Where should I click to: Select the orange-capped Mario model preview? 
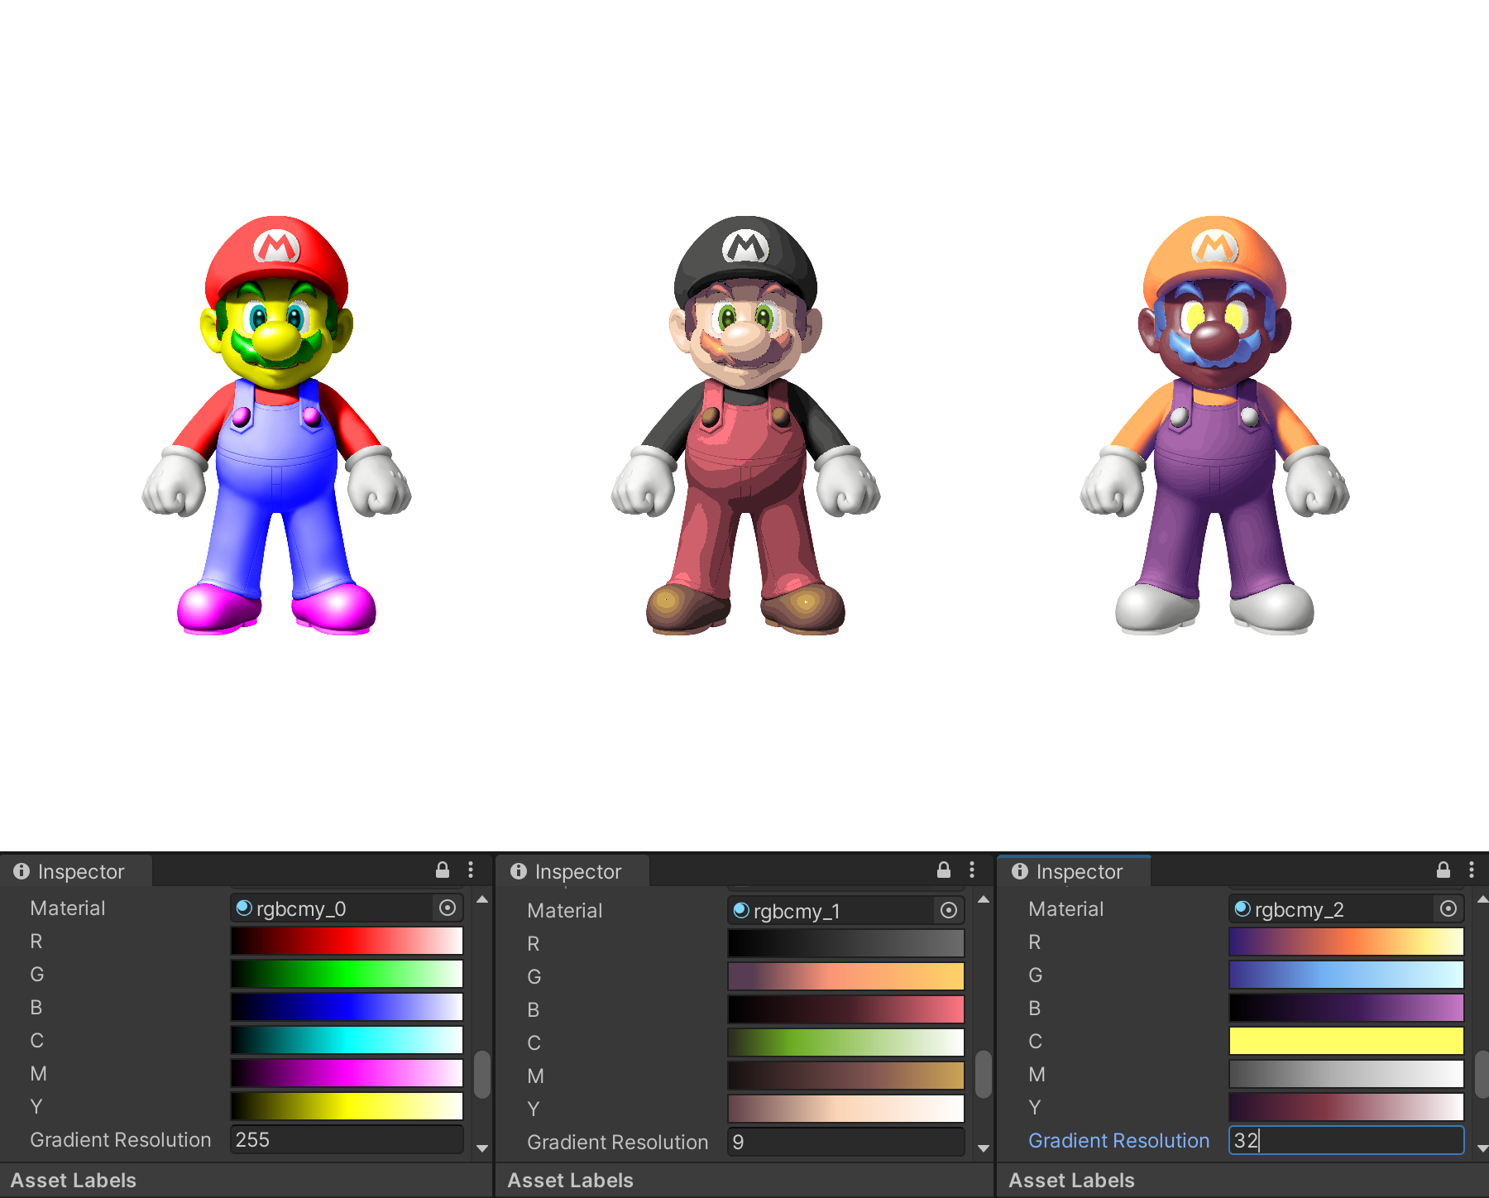[1214, 425]
